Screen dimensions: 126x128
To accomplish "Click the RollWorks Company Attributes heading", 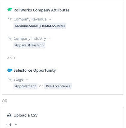I will click(41, 10).
